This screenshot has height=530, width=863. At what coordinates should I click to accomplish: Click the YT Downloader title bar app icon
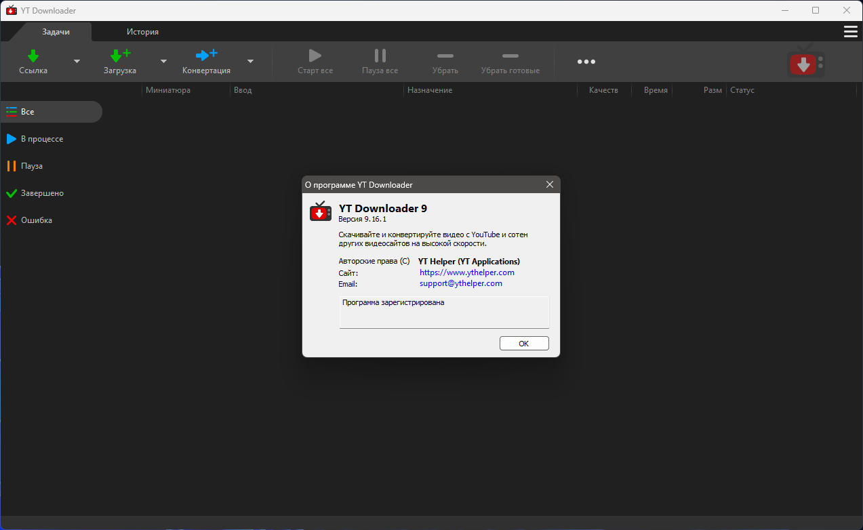click(x=11, y=10)
